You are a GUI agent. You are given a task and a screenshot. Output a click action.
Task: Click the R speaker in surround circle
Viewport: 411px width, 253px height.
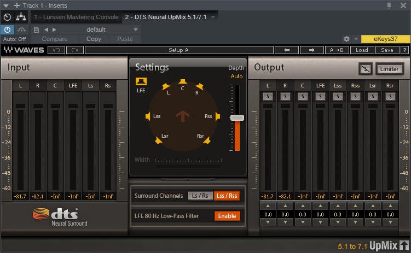(200, 86)
